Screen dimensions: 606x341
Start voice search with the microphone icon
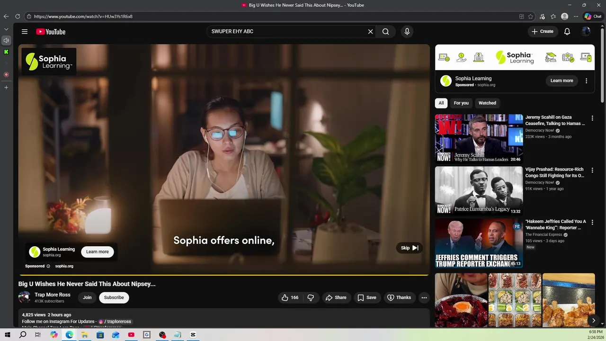pos(407,32)
